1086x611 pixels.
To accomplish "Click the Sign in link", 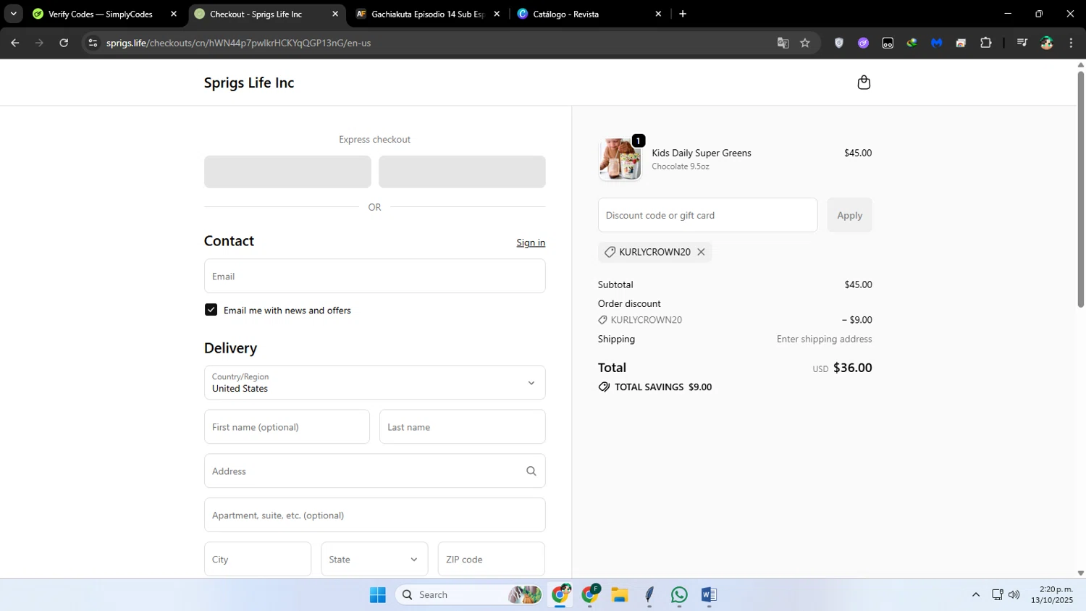I will 531,243.
